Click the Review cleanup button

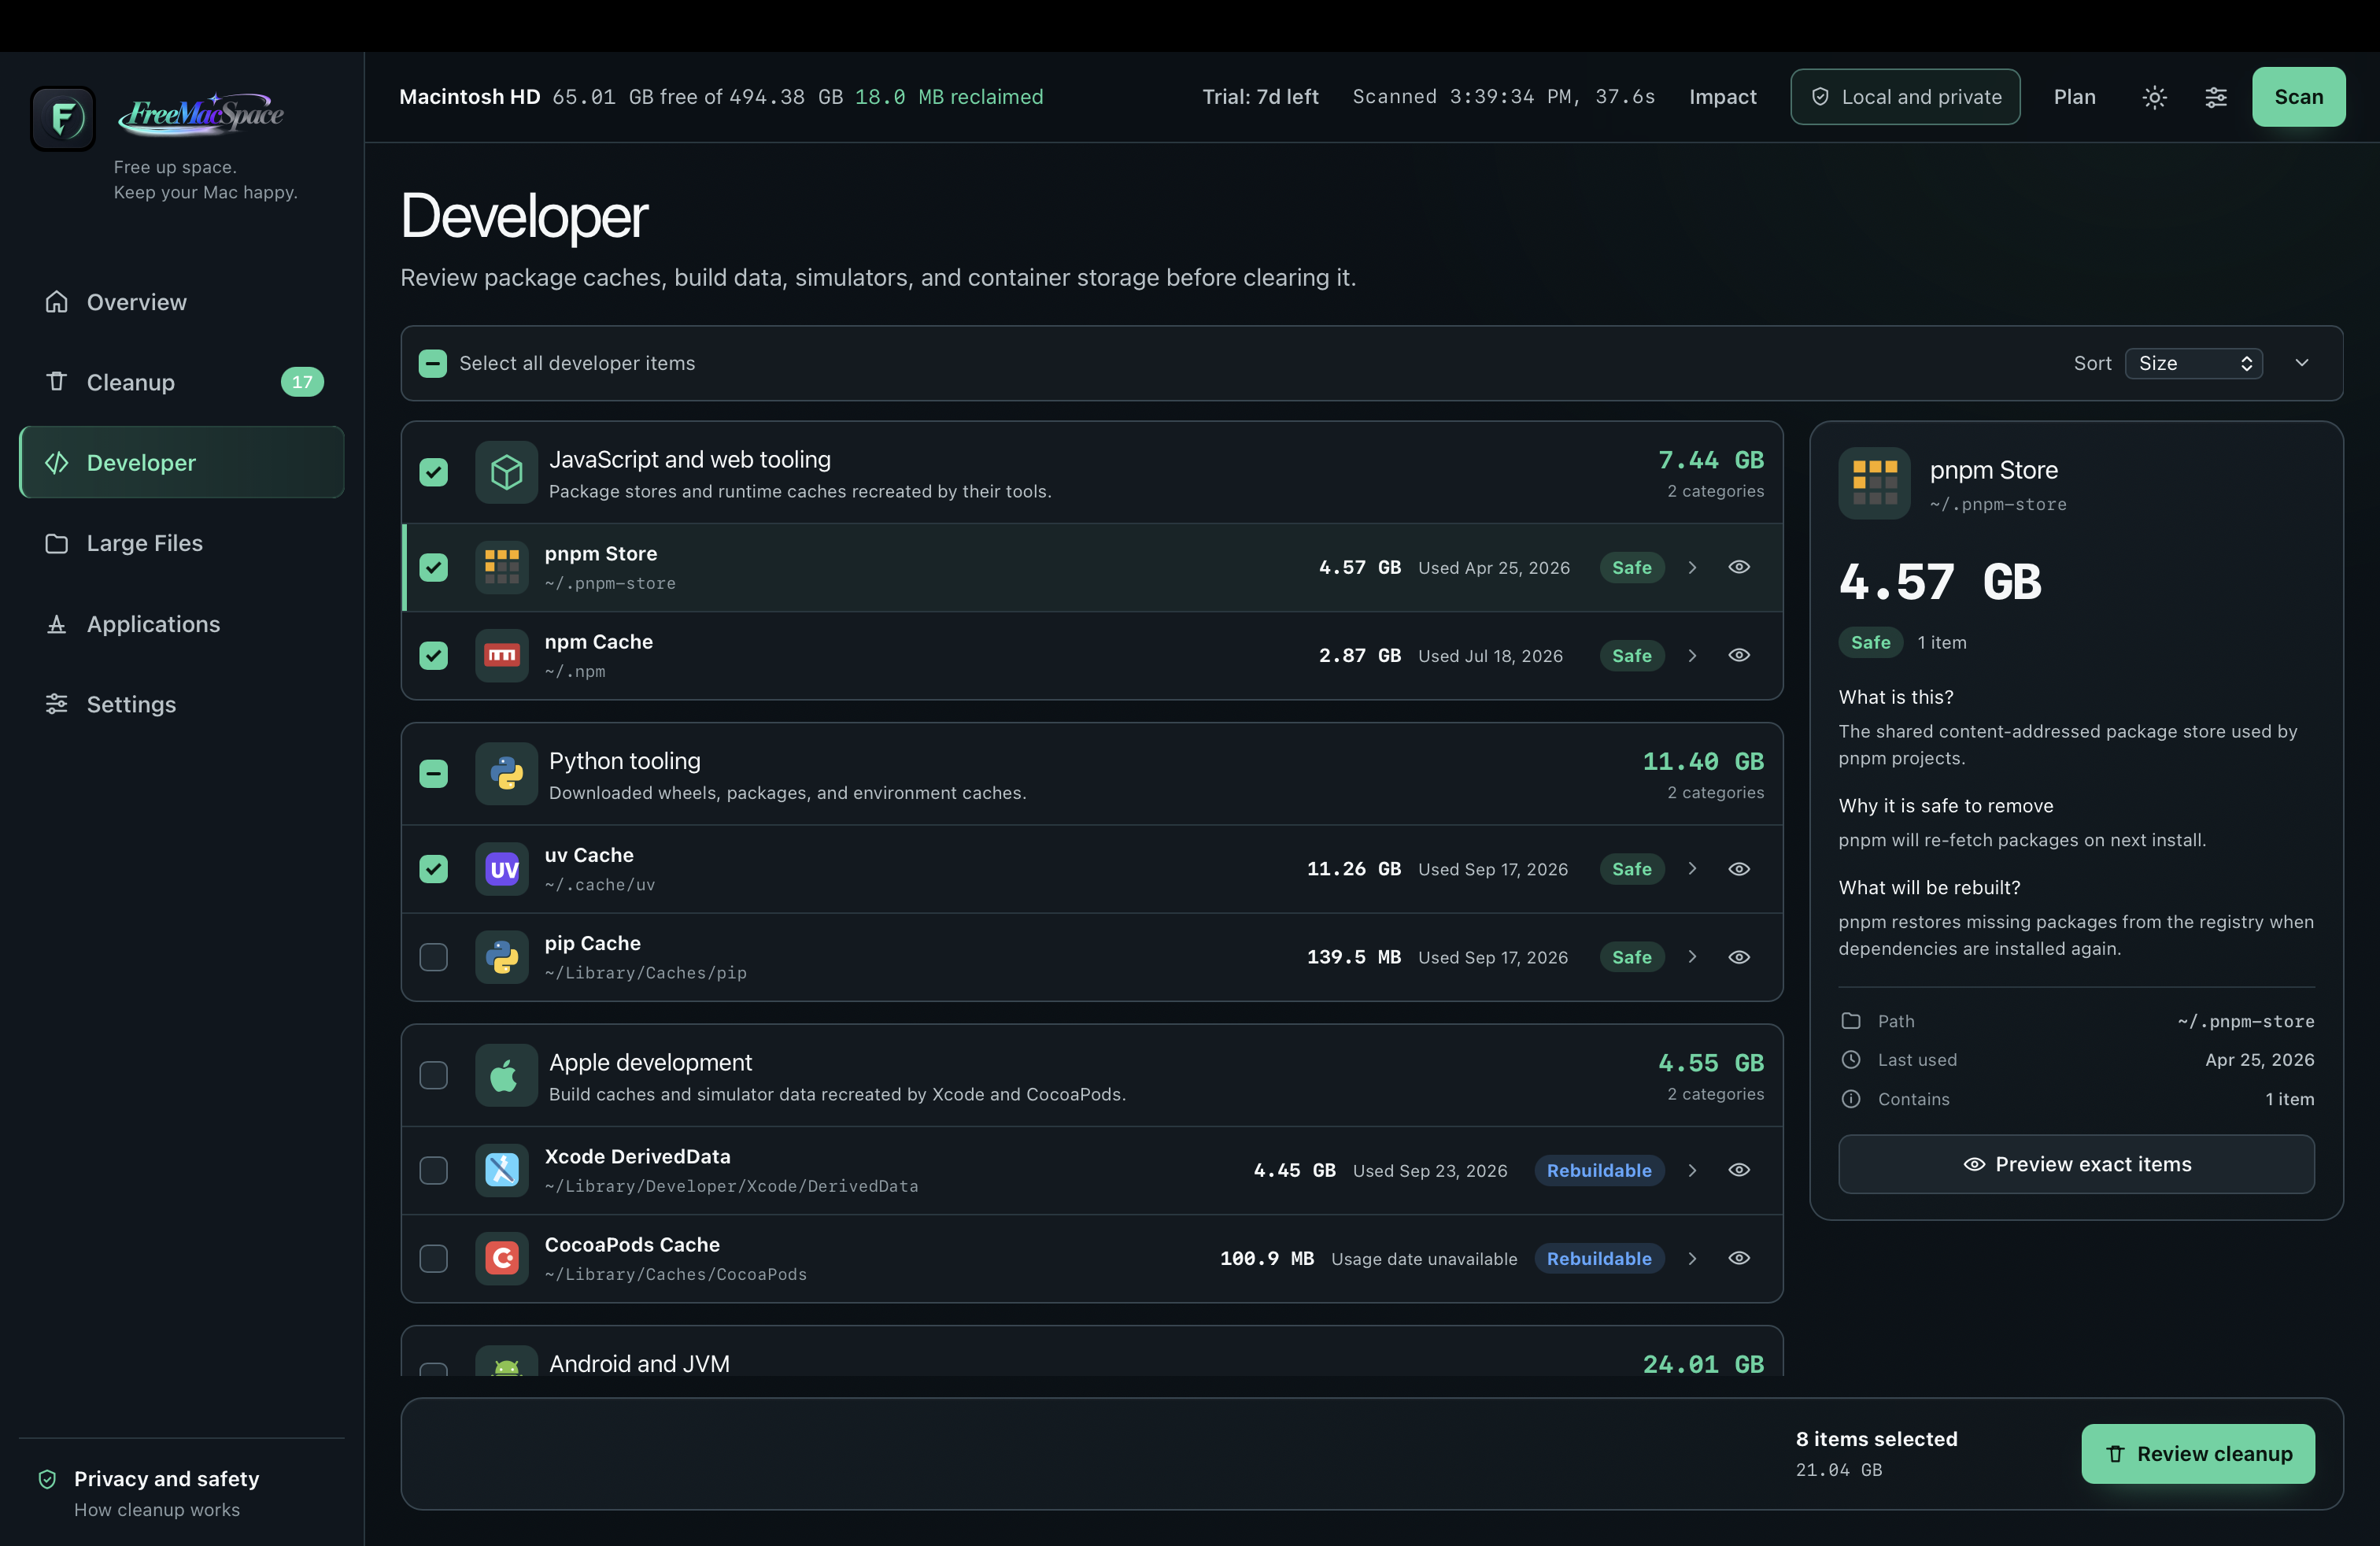click(2198, 1454)
